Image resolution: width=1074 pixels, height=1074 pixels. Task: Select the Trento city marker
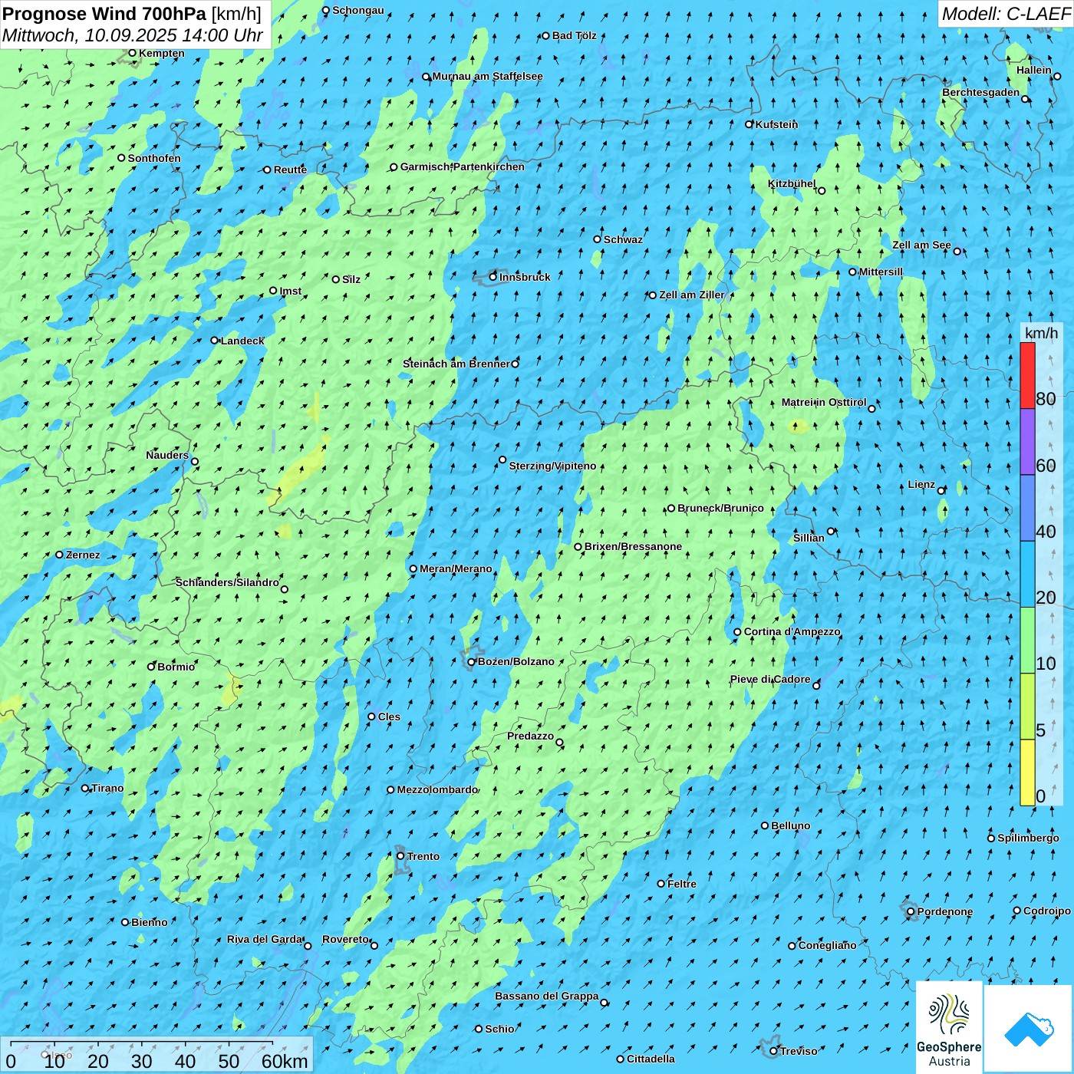click(x=400, y=856)
